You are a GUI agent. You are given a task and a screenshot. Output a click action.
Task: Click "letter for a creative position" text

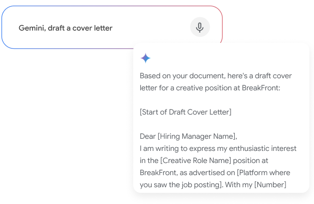click(185, 88)
